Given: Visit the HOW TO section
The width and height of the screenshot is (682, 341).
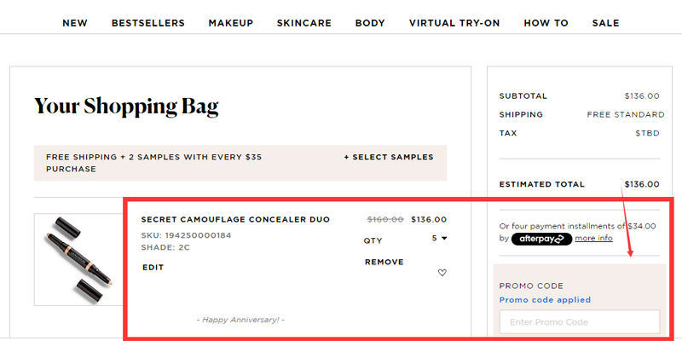Looking at the screenshot, I should pyautogui.click(x=546, y=23).
